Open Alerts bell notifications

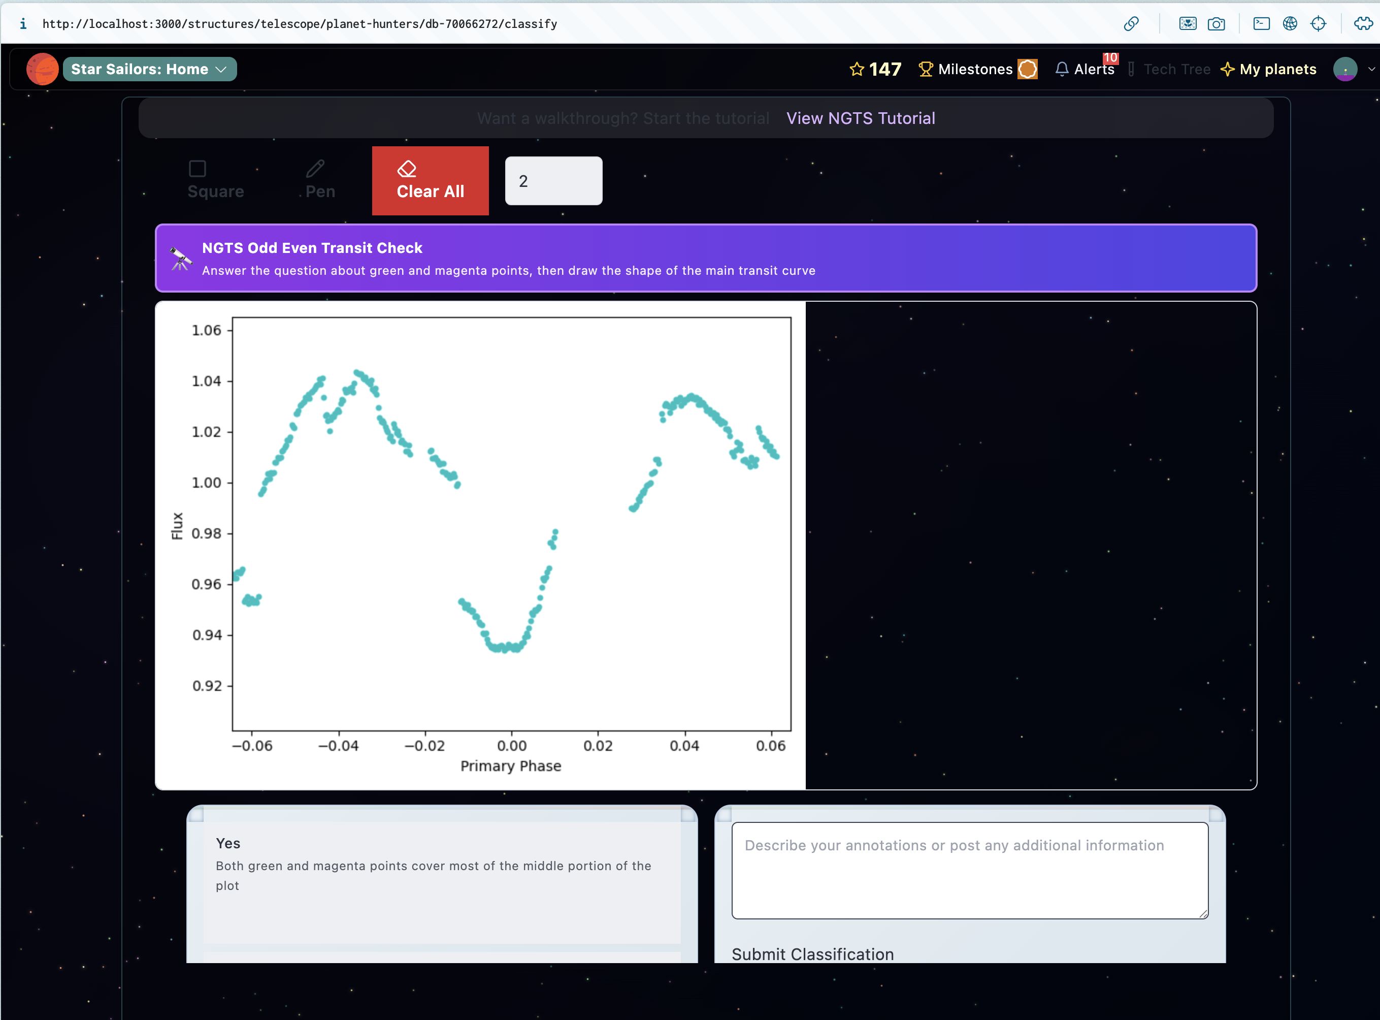(x=1085, y=69)
